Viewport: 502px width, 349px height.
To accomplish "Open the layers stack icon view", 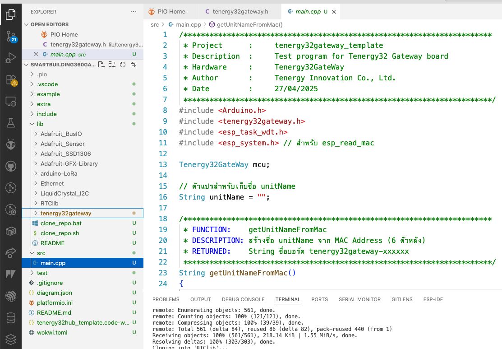I will 10,339.
